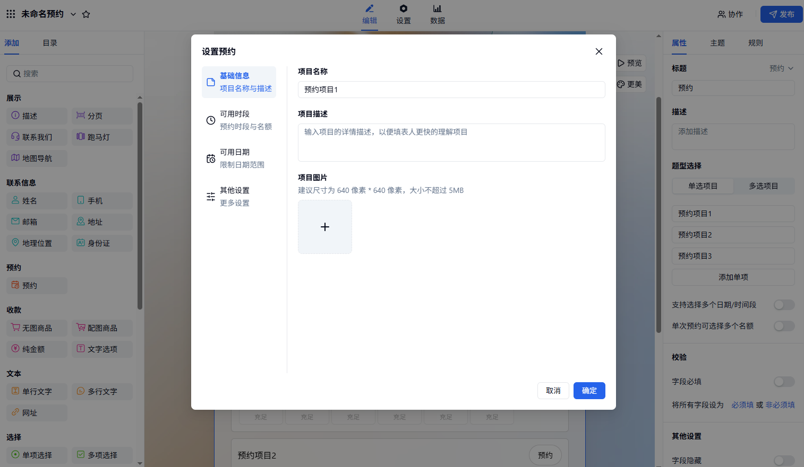This screenshot has height=467, width=804.
Task: Click the 项目描述 text area
Action: tap(451, 143)
